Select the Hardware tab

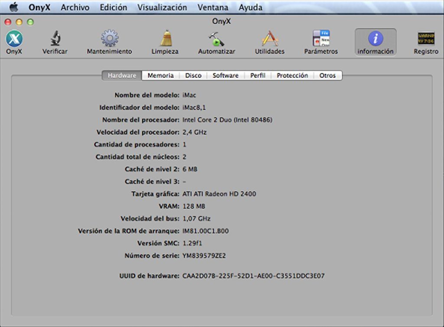122,75
